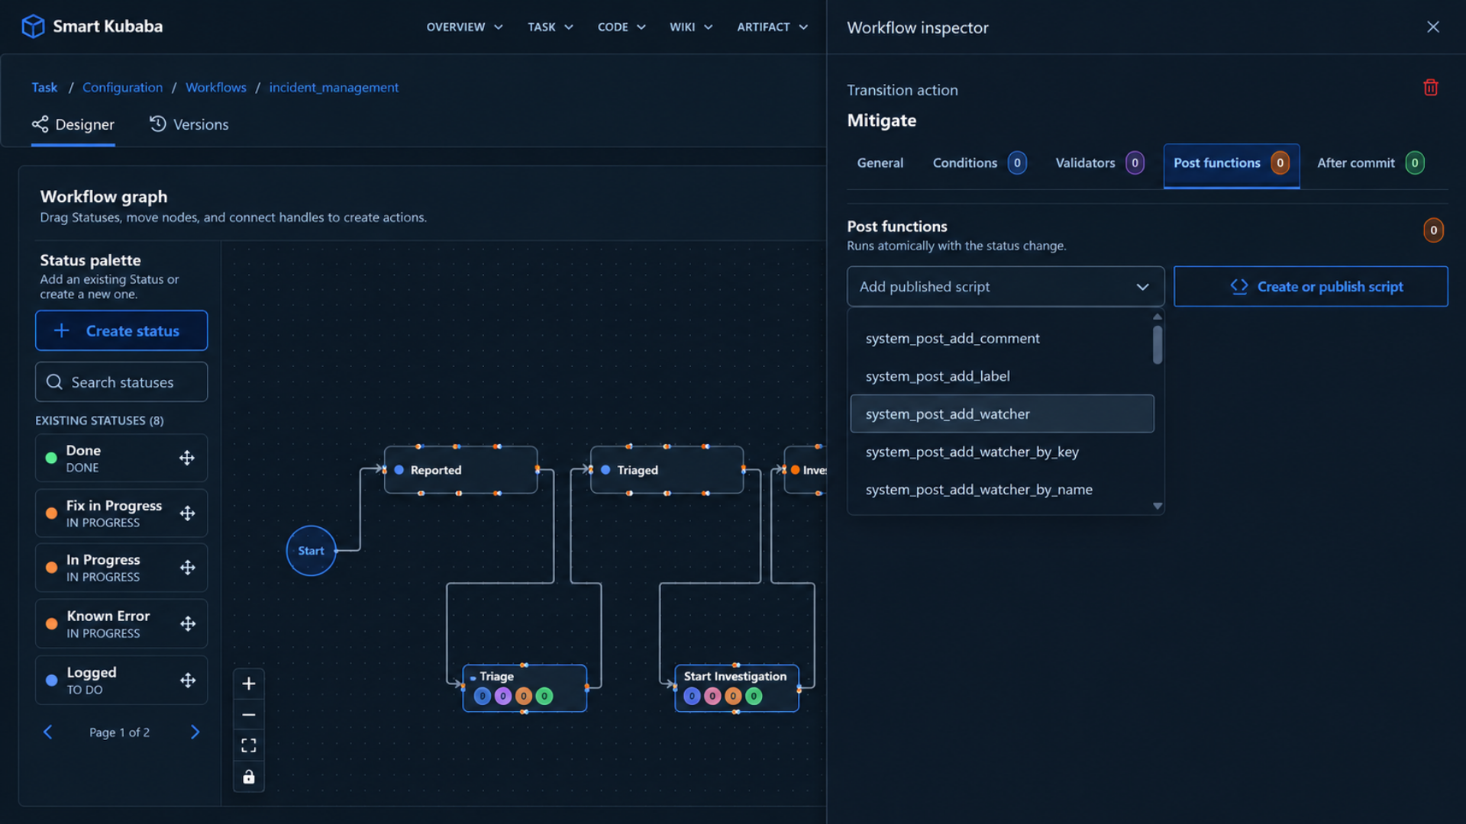1466x824 pixels.
Task: Click the Start node in the graph
Action: pos(311,551)
